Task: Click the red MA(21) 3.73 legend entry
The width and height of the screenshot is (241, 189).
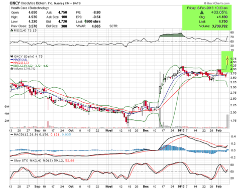Action: pos(20,63)
